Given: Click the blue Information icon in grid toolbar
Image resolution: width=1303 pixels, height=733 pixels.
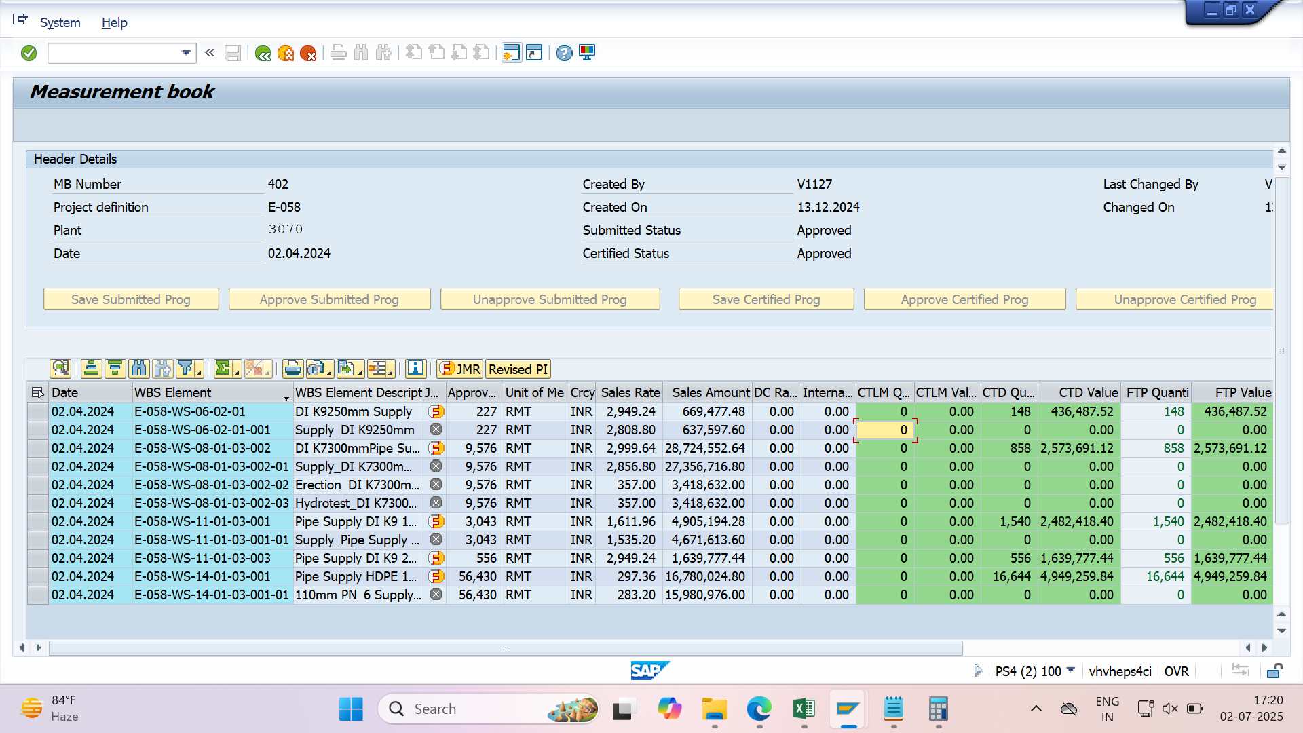Looking at the screenshot, I should coord(415,369).
